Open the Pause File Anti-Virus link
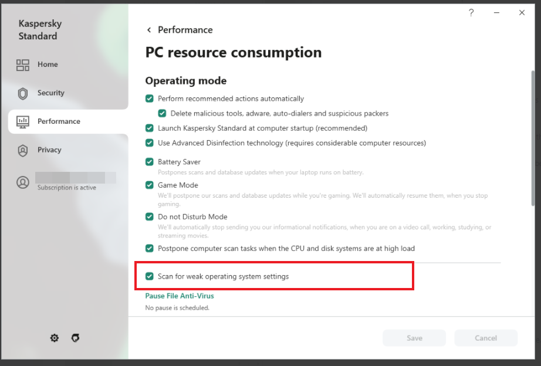The image size is (541, 366). point(180,296)
